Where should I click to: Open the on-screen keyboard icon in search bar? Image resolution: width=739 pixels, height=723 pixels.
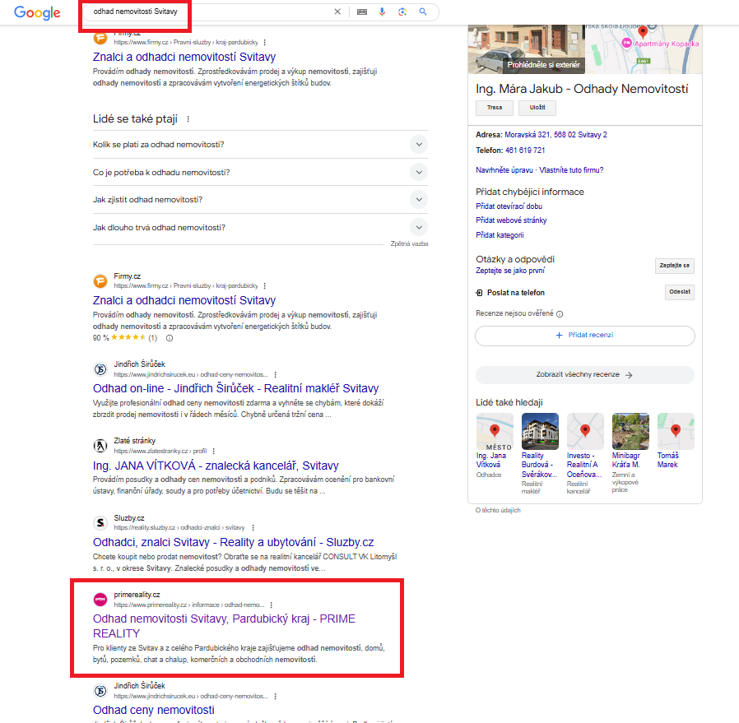[x=362, y=12]
